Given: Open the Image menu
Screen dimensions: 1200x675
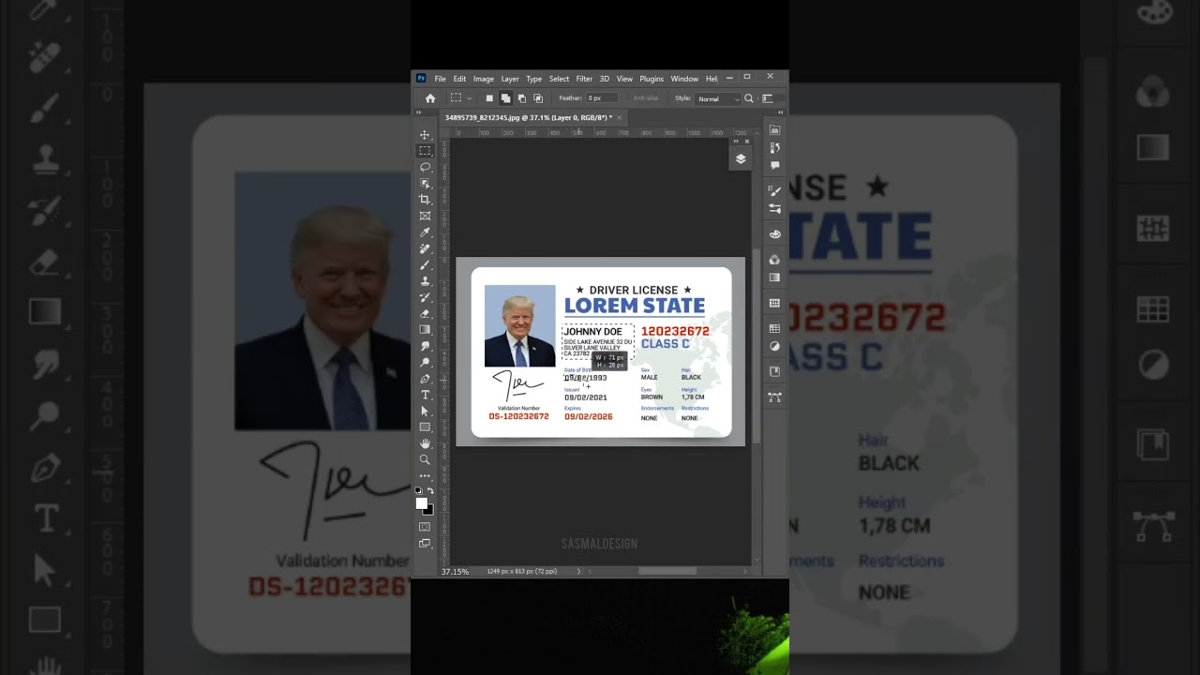Looking at the screenshot, I should [484, 79].
